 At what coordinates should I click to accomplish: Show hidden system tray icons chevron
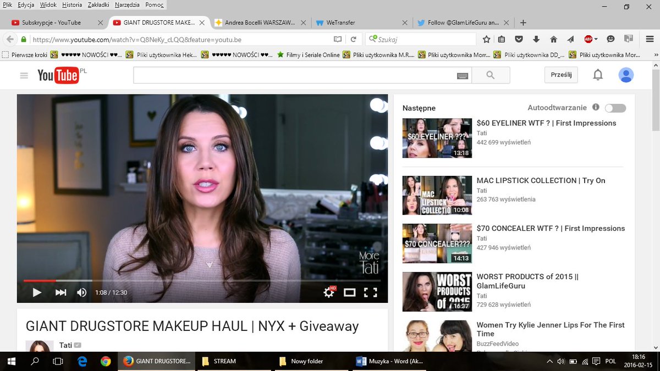click(549, 361)
